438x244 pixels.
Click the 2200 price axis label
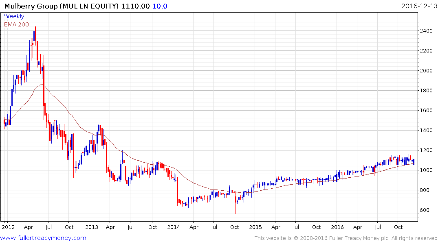pos(426,50)
